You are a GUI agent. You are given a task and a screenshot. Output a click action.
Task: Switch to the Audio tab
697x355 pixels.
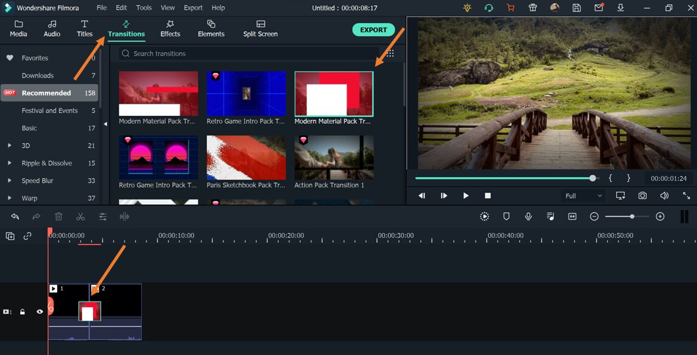click(x=52, y=29)
